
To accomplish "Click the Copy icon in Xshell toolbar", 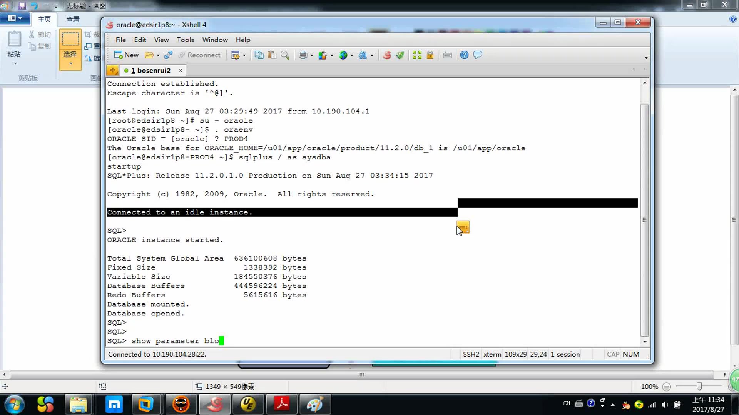I will (259, 55).
